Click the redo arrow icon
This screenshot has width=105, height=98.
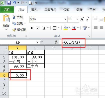click(x=22, y=3)
